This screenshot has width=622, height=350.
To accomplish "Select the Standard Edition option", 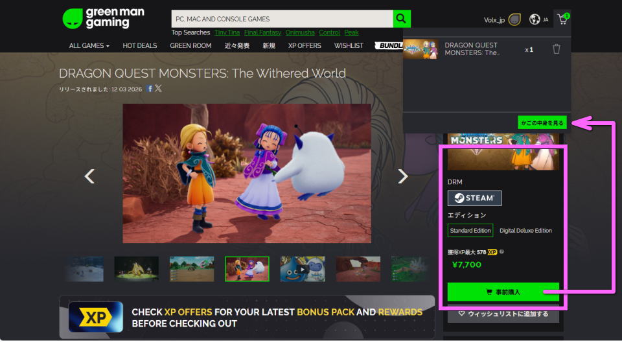I will point(470,231).
